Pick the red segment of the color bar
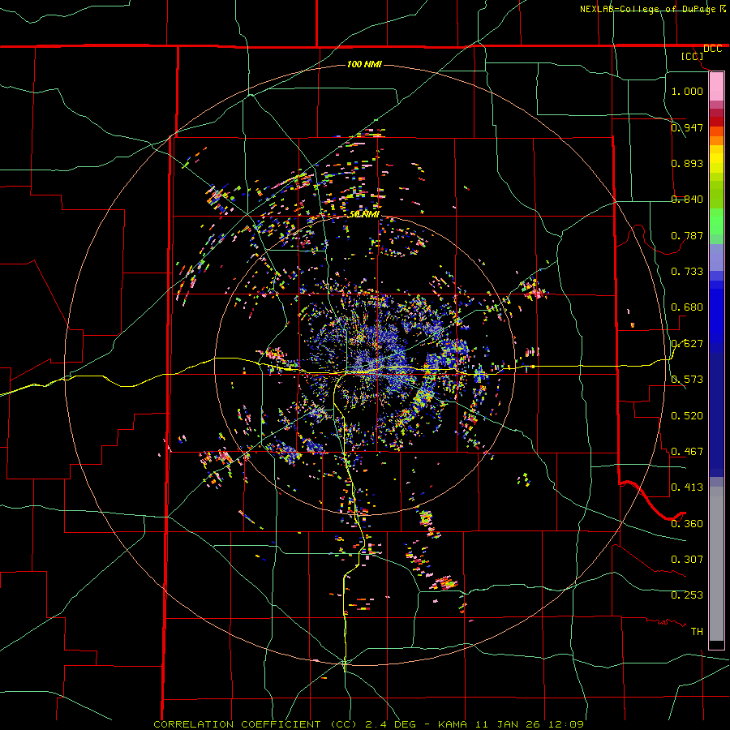The image size is (730, 730). [716, 121]
